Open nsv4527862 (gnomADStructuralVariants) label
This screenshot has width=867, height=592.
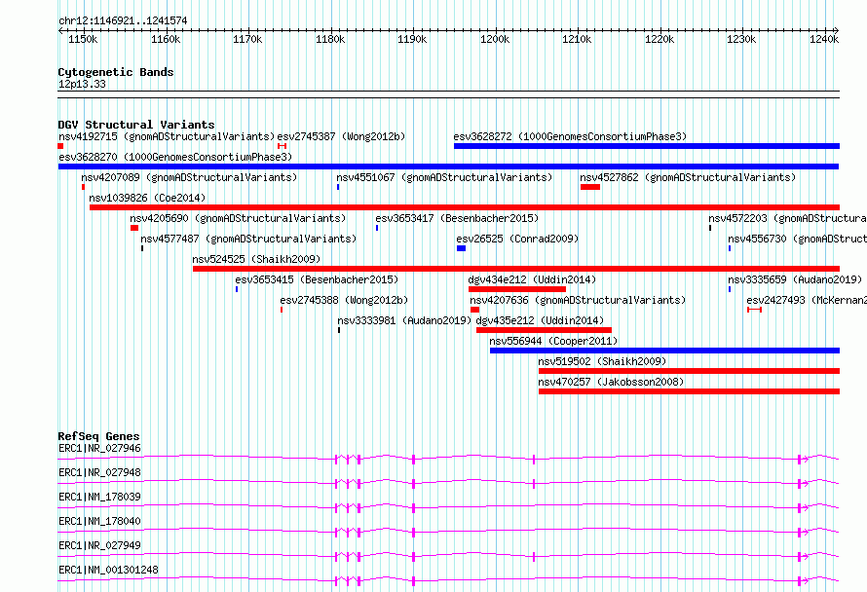point(688,177)
